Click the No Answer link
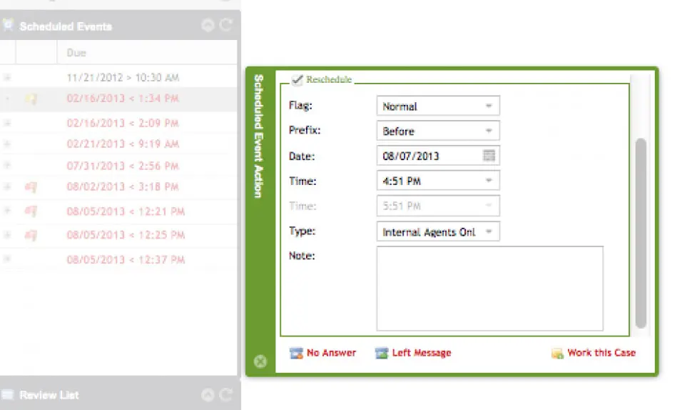The width and height of the screenshot is (692, 410). [x=331, y=353]
